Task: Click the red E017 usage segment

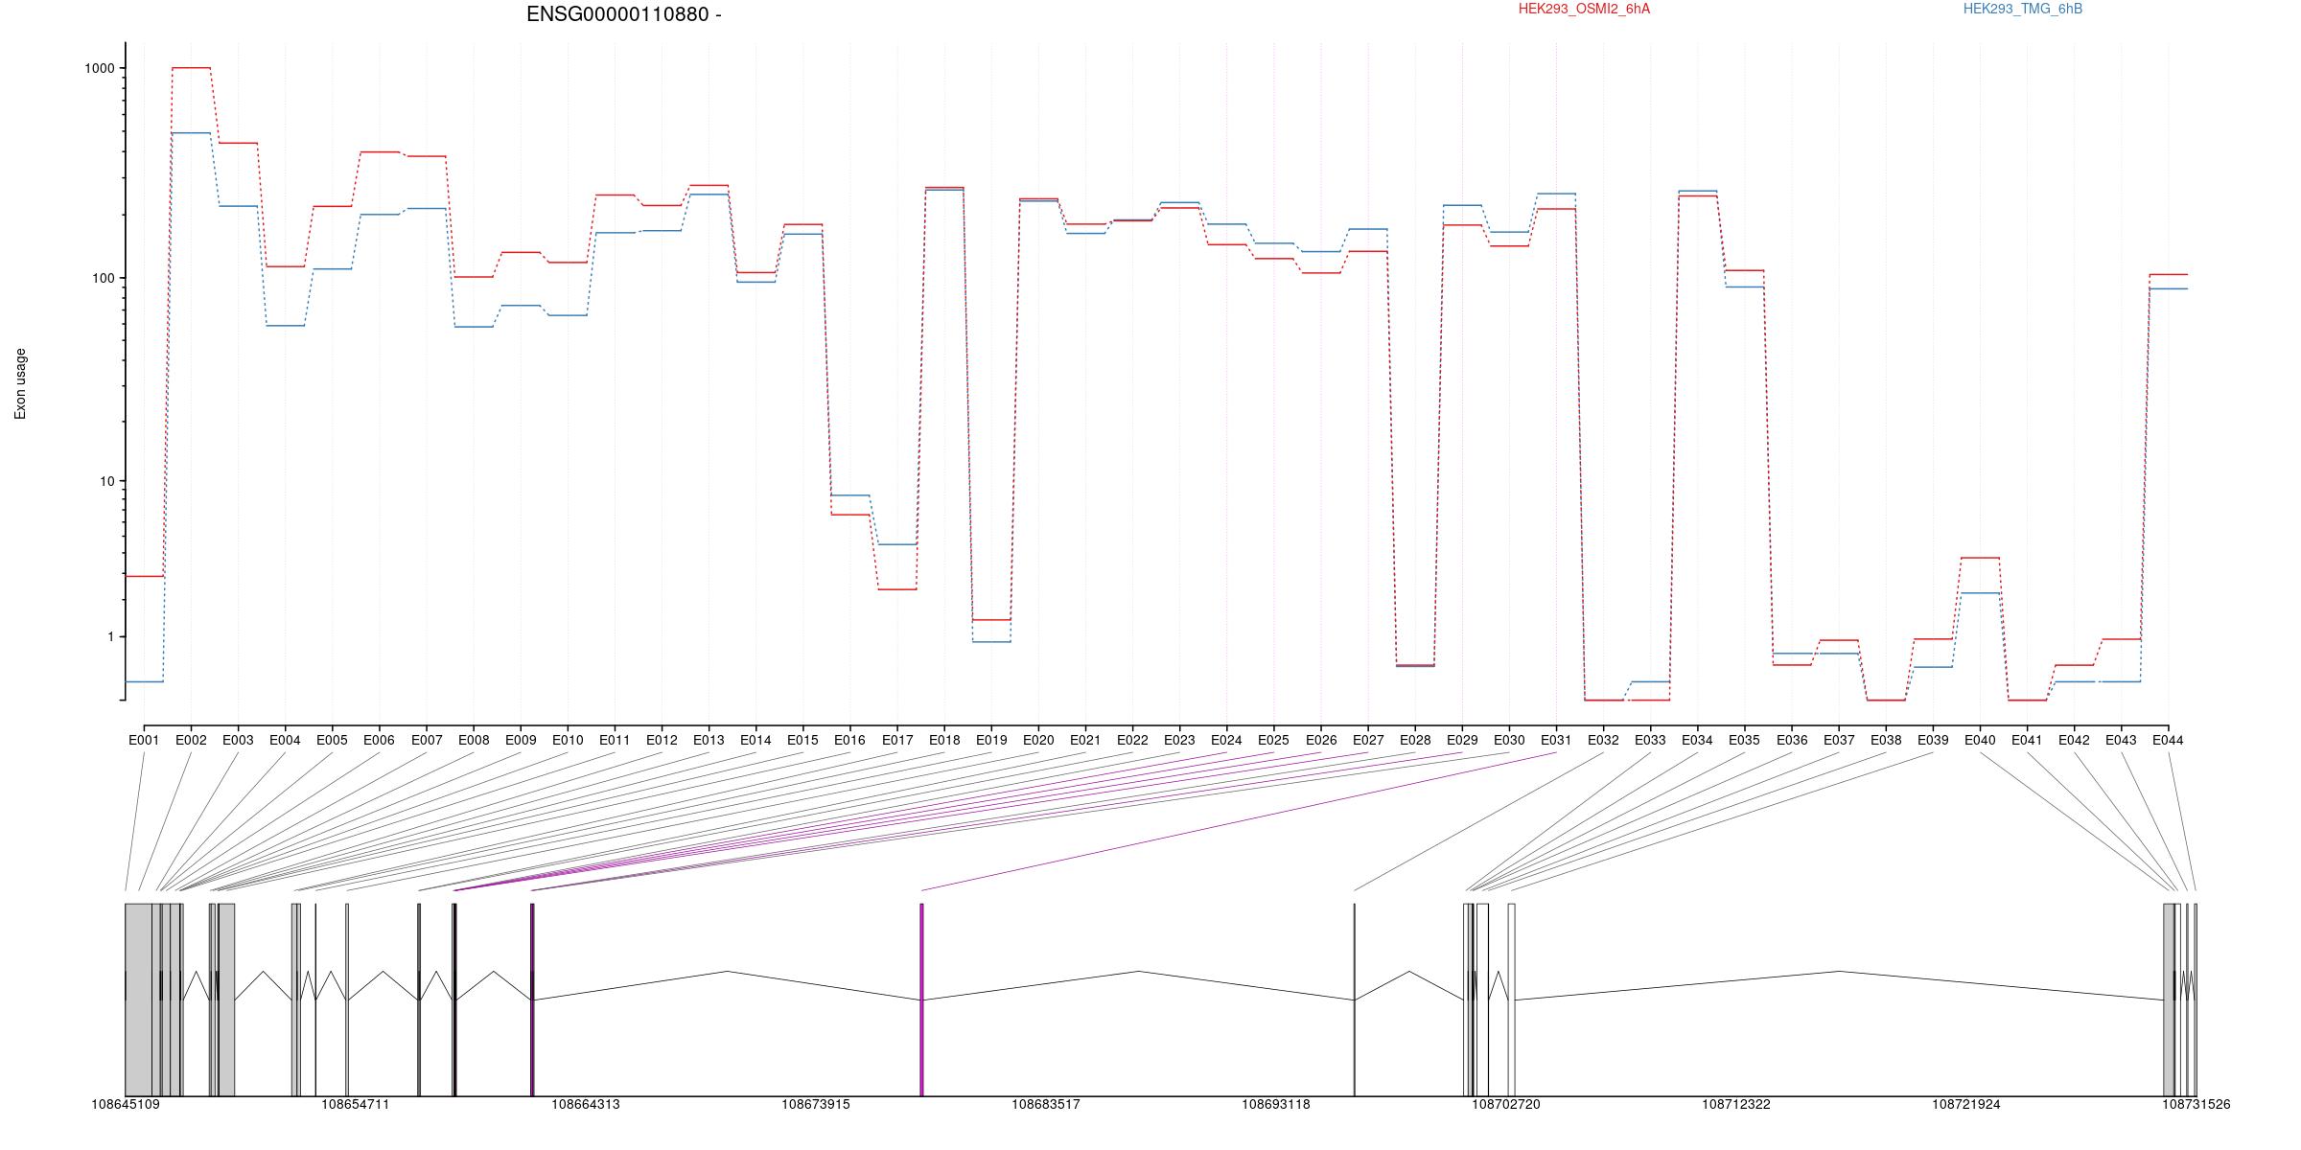Action: [x=897, y=589]
